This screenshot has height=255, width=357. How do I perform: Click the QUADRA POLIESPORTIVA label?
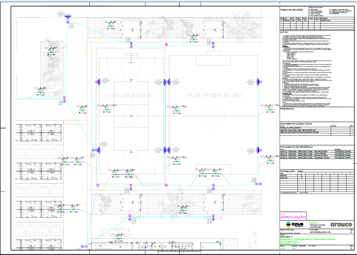pos(130,95)
